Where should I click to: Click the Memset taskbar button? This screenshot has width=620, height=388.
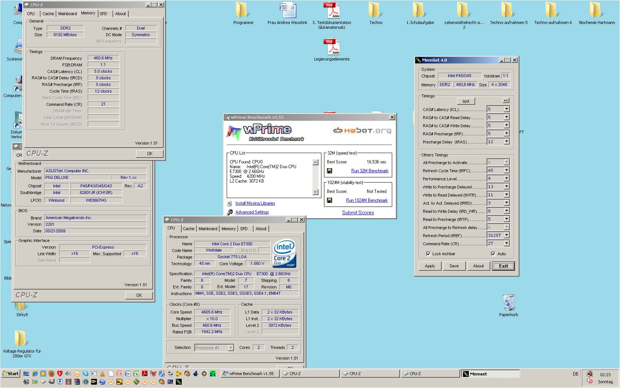[x=491, y=374]
